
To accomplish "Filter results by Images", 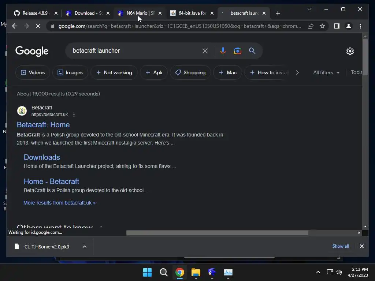I will [x=70, y=72].
